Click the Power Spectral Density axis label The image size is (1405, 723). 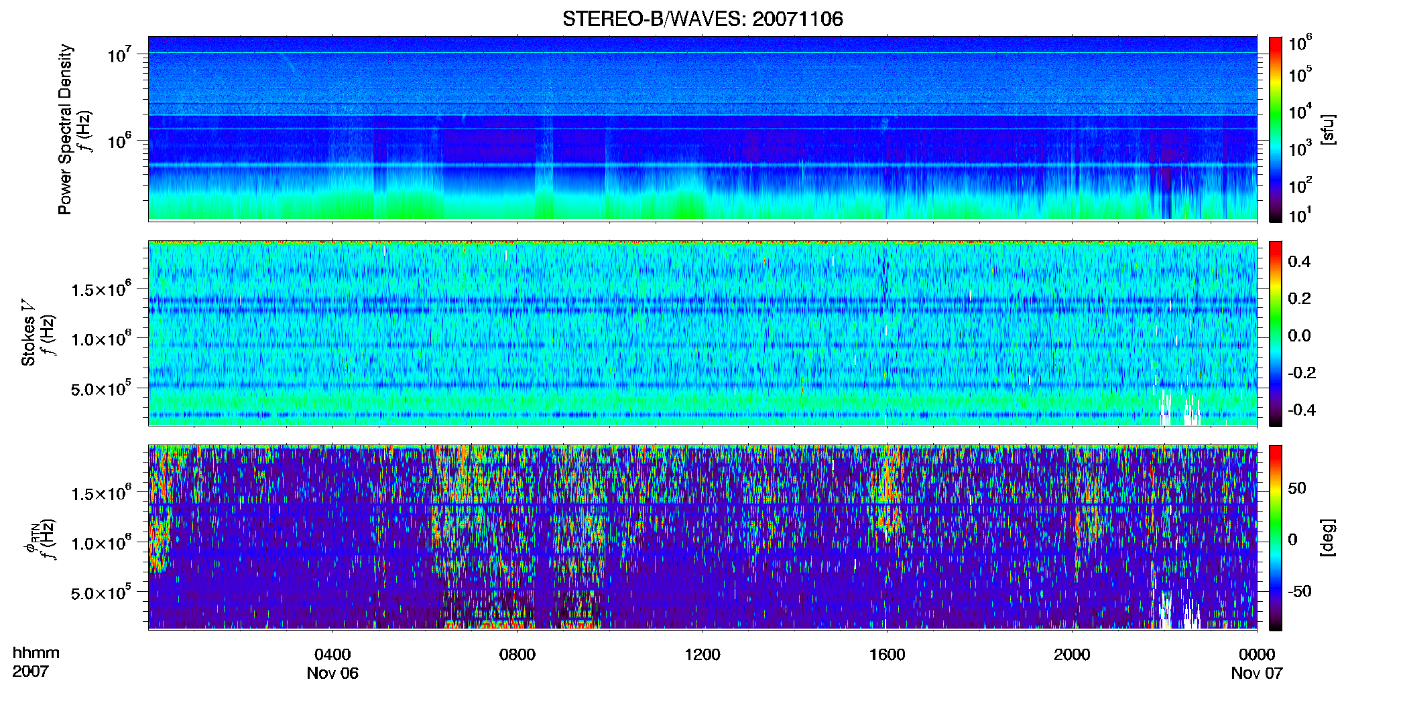(x=65, y=129)
